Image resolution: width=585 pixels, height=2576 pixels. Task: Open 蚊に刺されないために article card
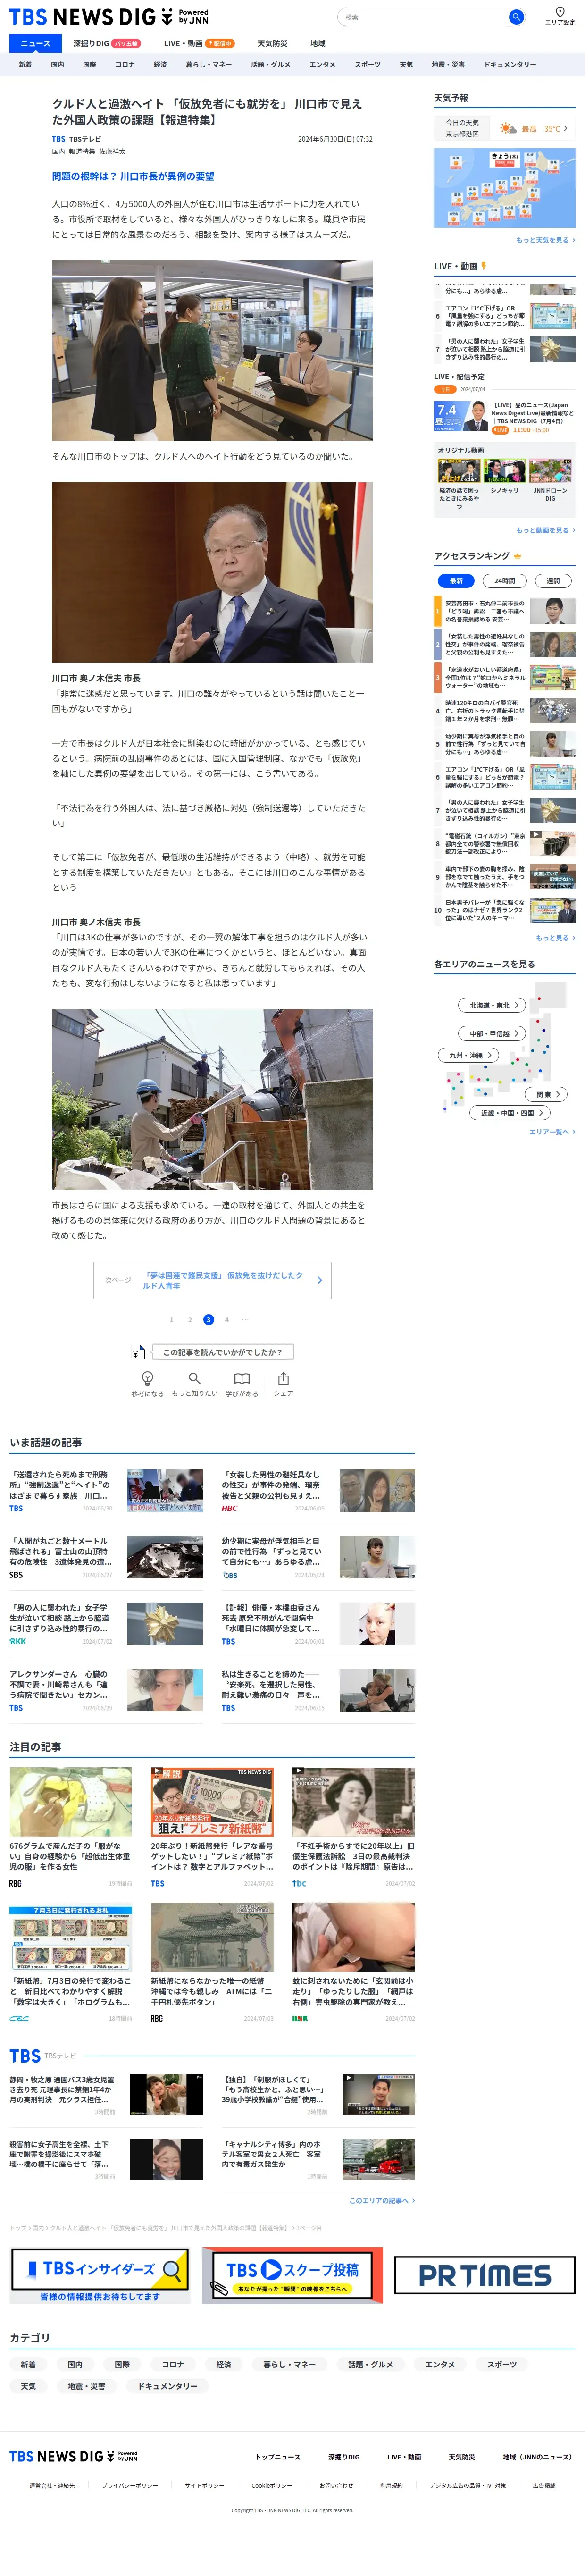(x=353, y=1962)
